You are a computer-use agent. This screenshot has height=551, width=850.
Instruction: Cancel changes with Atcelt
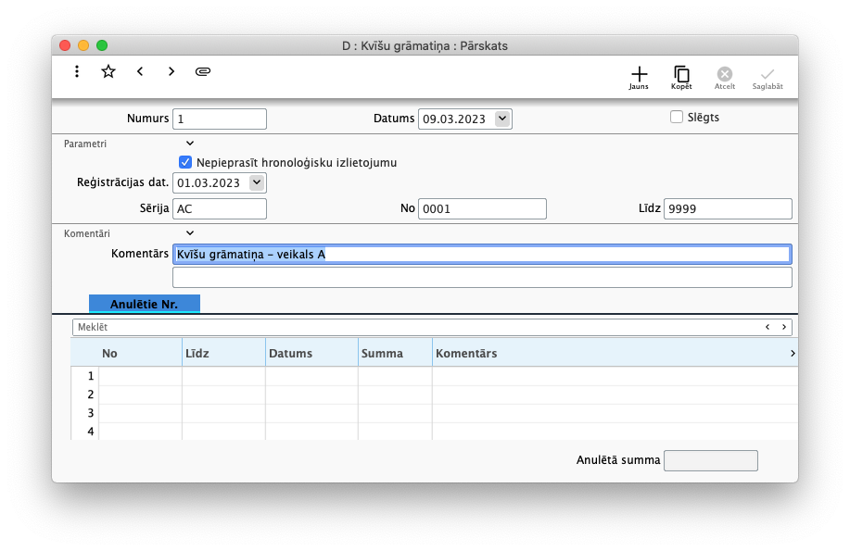pos(725,78)
